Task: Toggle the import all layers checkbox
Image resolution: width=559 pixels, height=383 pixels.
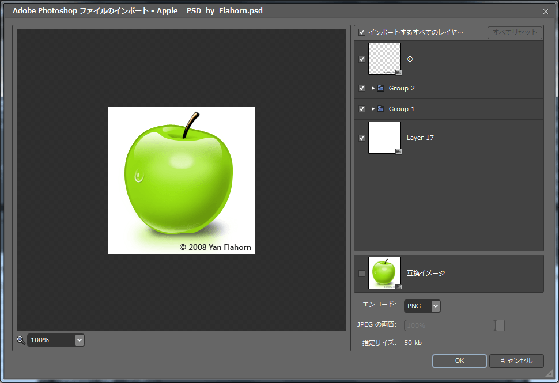Action: (362, 32)
